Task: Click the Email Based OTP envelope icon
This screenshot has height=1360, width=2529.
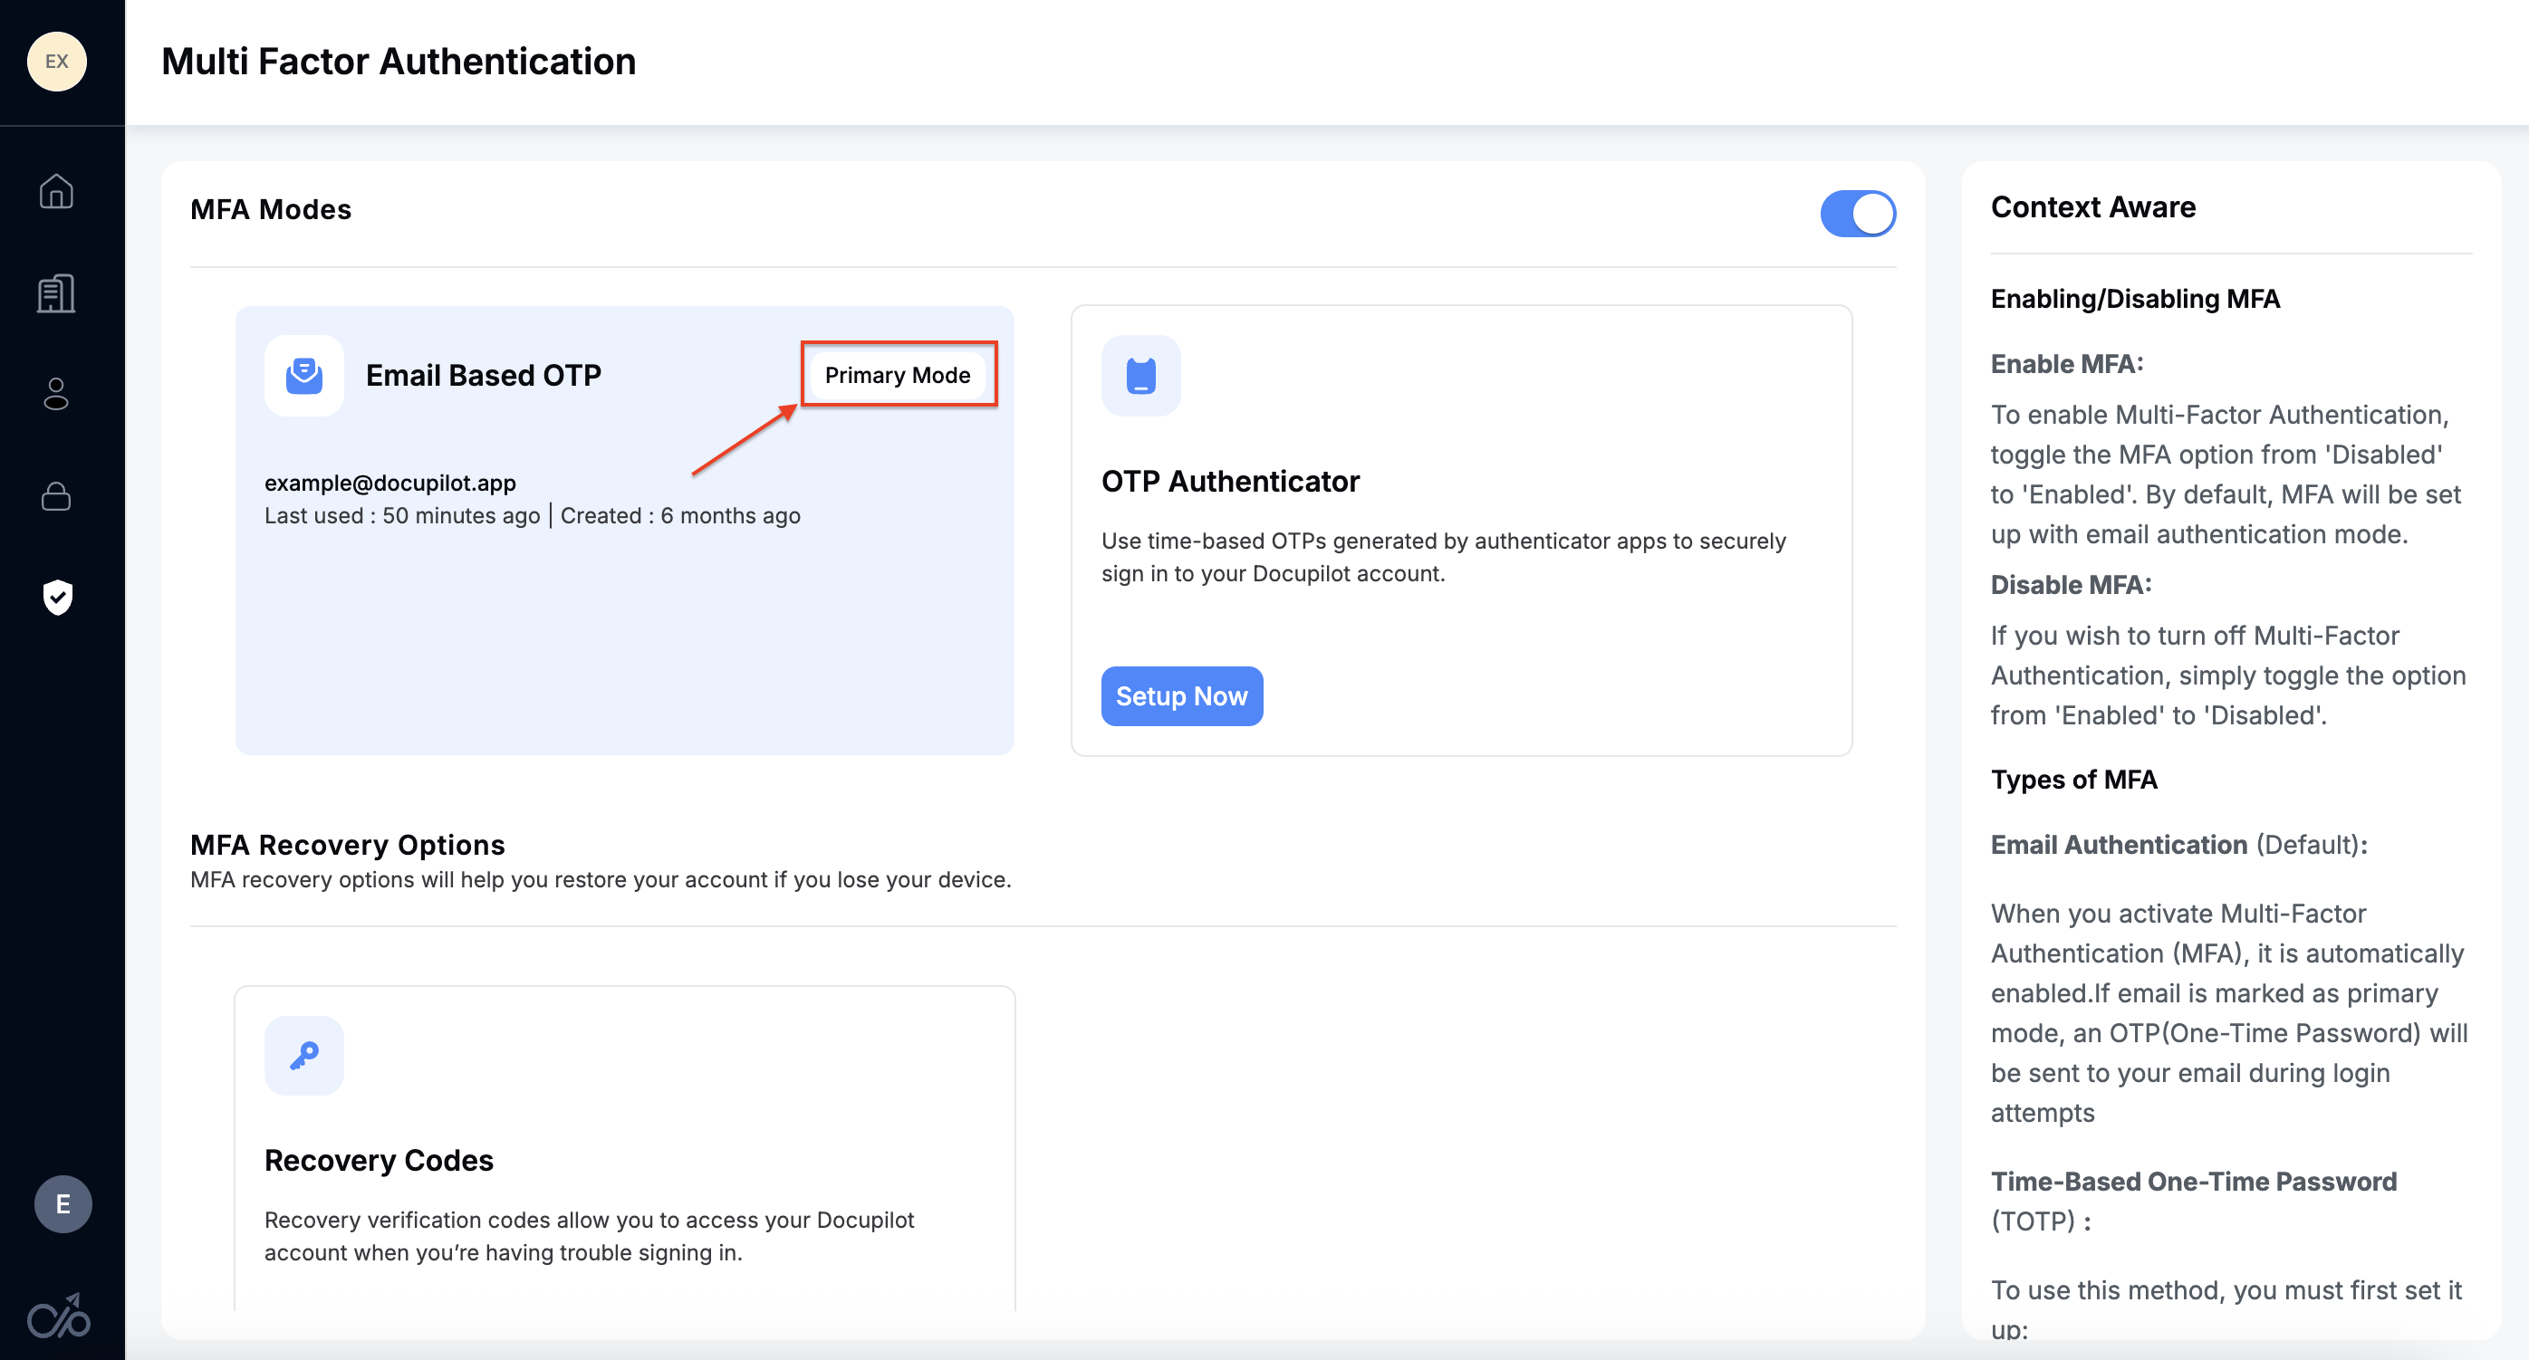Action: (x=304, y=376)
